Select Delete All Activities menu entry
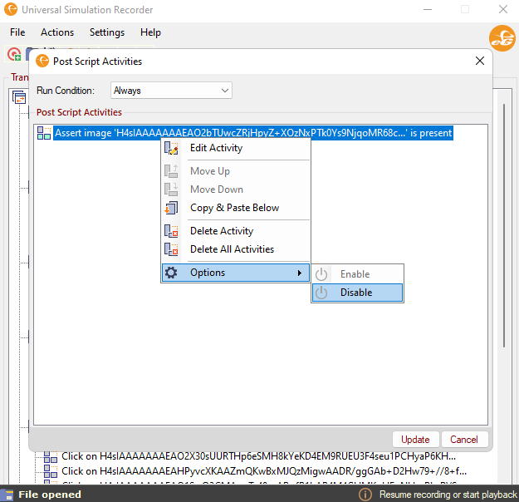 pos(232,249)
